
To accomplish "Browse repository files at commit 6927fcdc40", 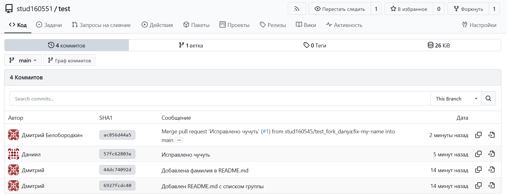I will tap(491, 185).
